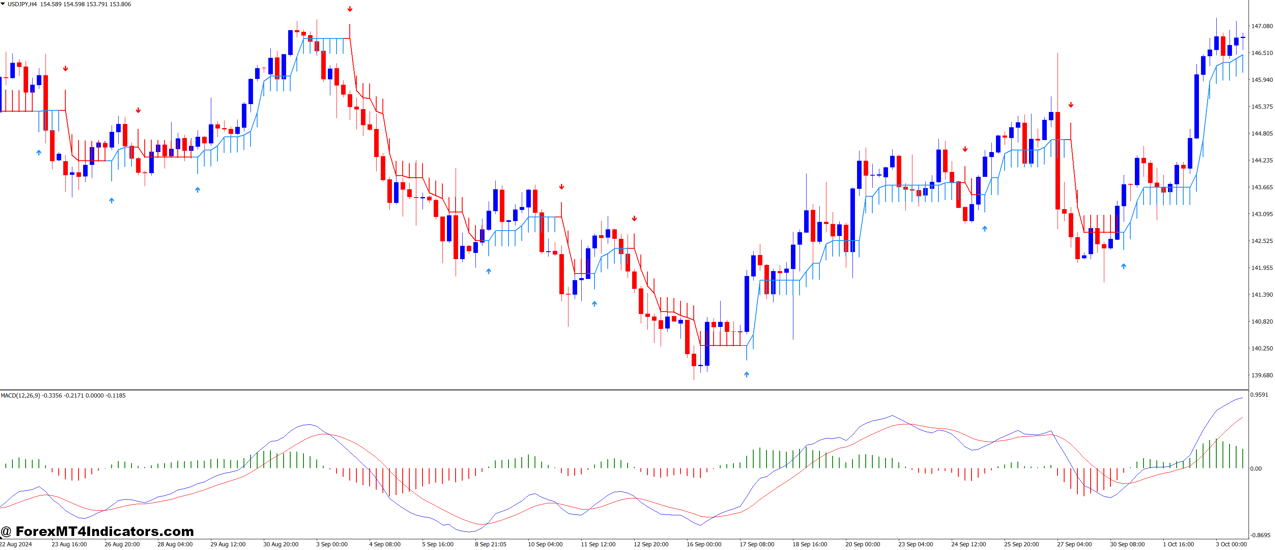Click the red sell arrow above 3 Sep peak
Screen dimensions: 1275x550
(x=350, y=8)
